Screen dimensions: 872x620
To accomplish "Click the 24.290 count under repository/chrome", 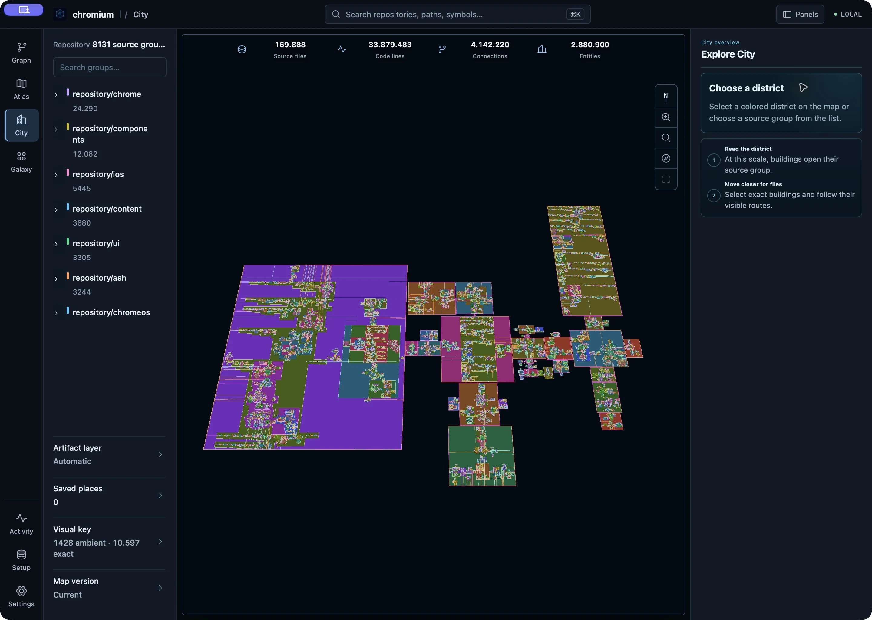I will [x=85, y=108].
